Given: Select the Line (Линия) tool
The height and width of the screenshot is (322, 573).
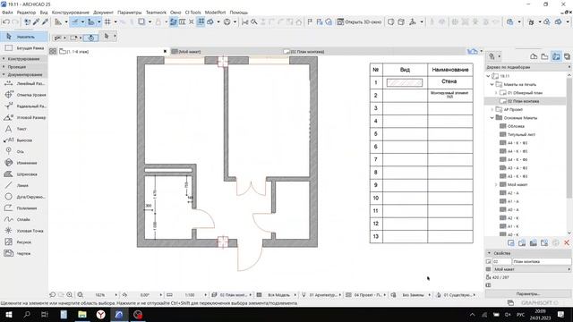Looking at the screenshot, I should click(24, 185).
